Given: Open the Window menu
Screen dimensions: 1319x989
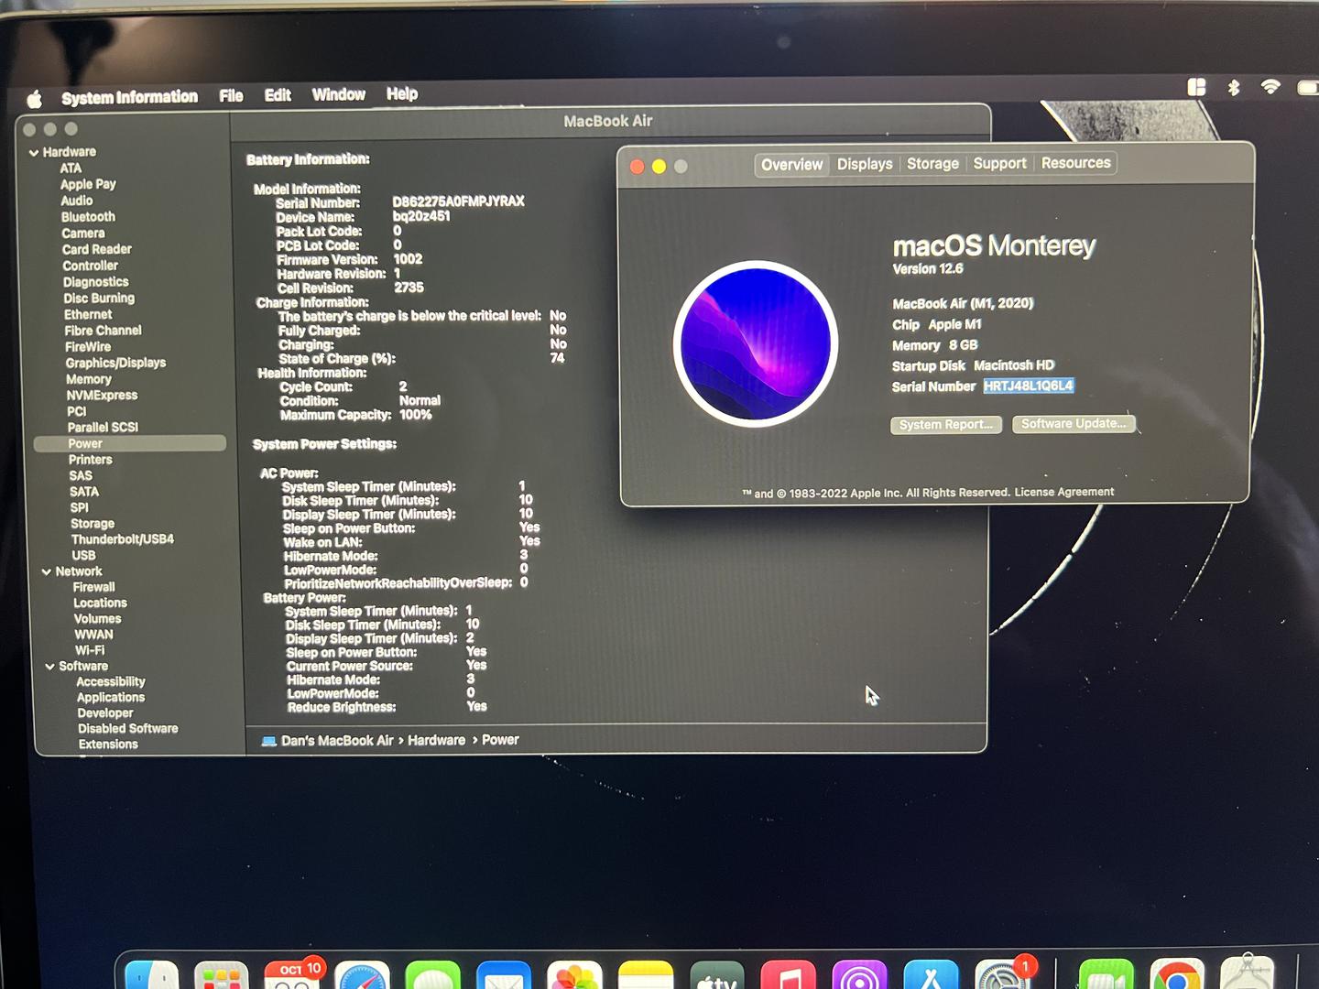Looking at the screenshot, I should coord(338,94).
